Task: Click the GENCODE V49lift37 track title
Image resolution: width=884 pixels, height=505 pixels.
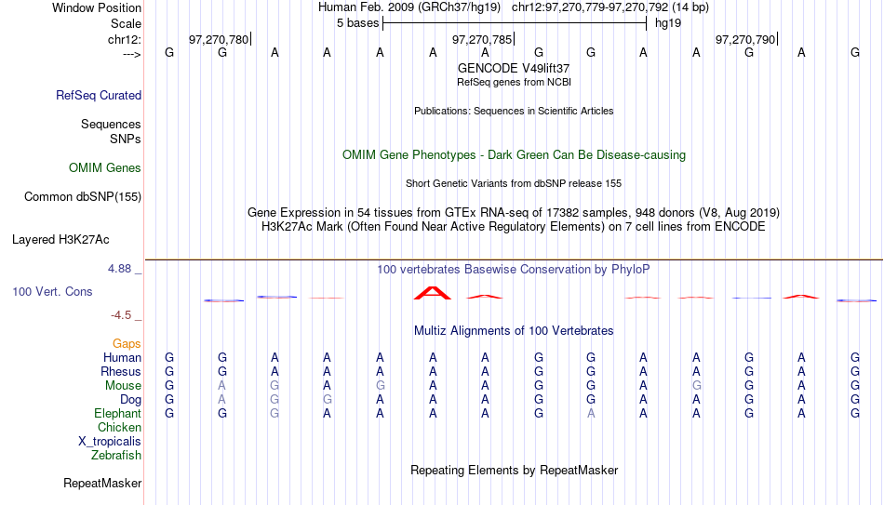Action: [x=514, y=68]
